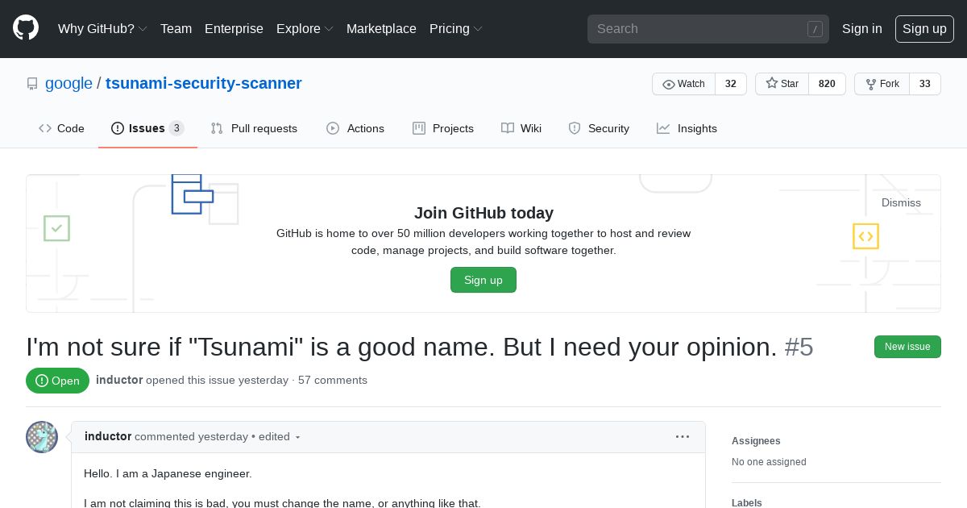This screenshot has width=967, height=508.
Task: Open inductor profile link near issue status
Action: pos(119,380)
